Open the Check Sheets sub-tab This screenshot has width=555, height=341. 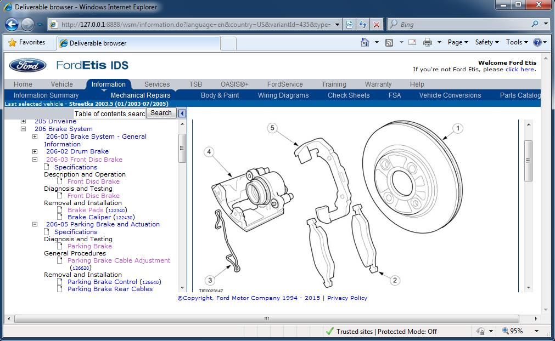tap(349, 95)
